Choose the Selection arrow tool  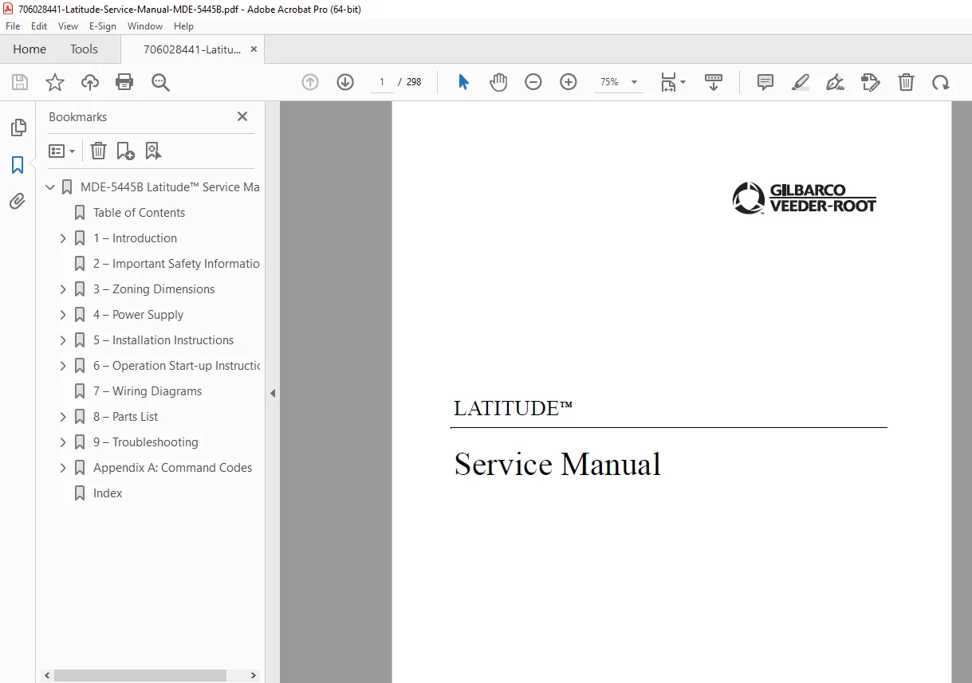click(x=463, y=82)
